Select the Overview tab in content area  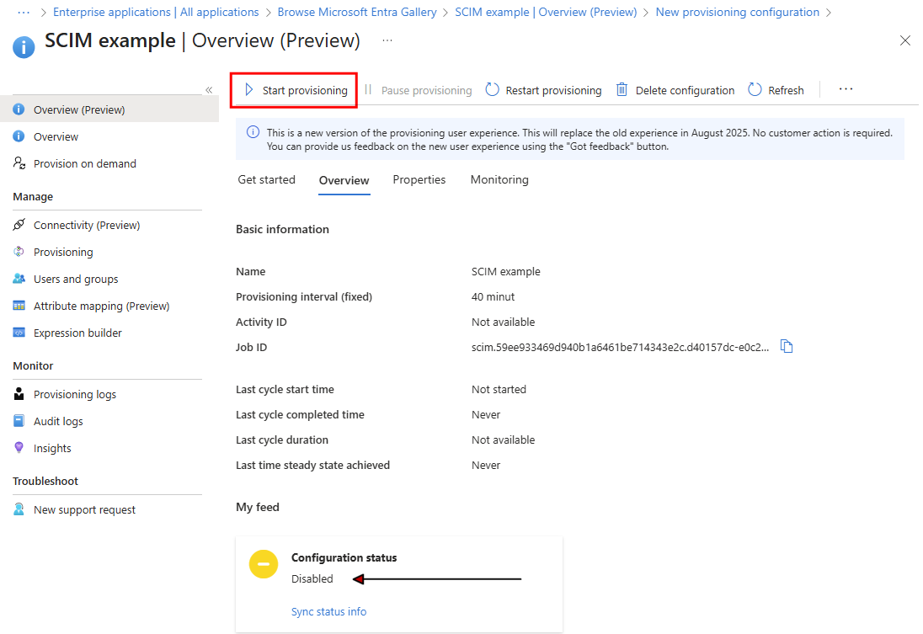coord(344,180)
